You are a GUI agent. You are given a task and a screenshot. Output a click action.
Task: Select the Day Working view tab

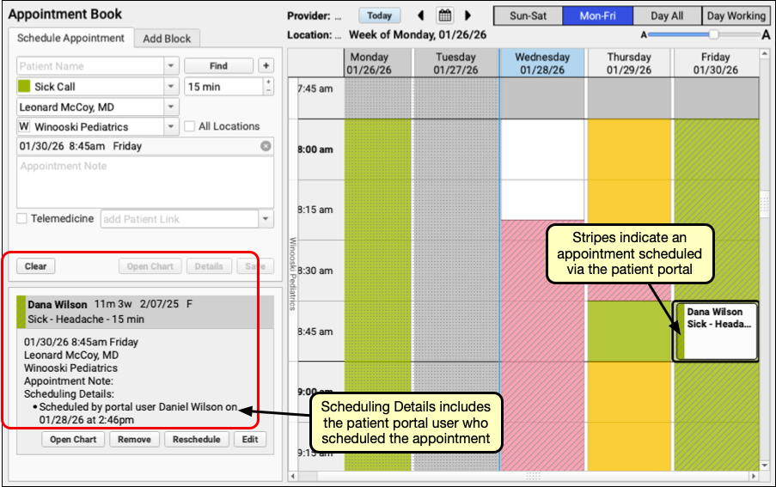click(x=736, y=15)
